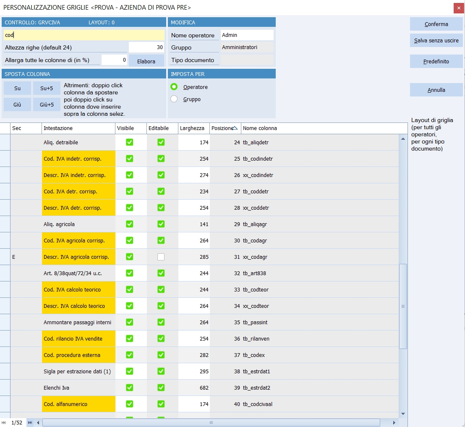
Task: Click horizontal scrollbar right arrow
Action: pos(394,423)
